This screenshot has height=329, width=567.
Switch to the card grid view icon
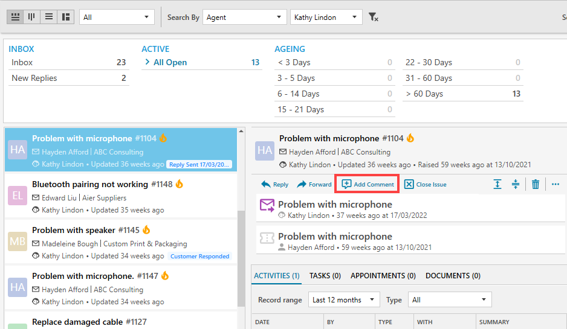coord(15,17)
